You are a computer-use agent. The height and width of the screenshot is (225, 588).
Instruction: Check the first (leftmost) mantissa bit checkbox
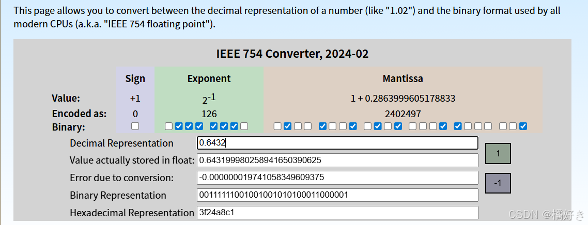(x=277, y=126)
